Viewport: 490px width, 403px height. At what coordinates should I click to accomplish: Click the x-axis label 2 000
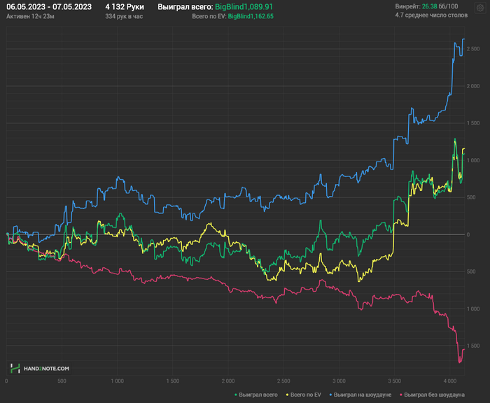click(228, 381)
